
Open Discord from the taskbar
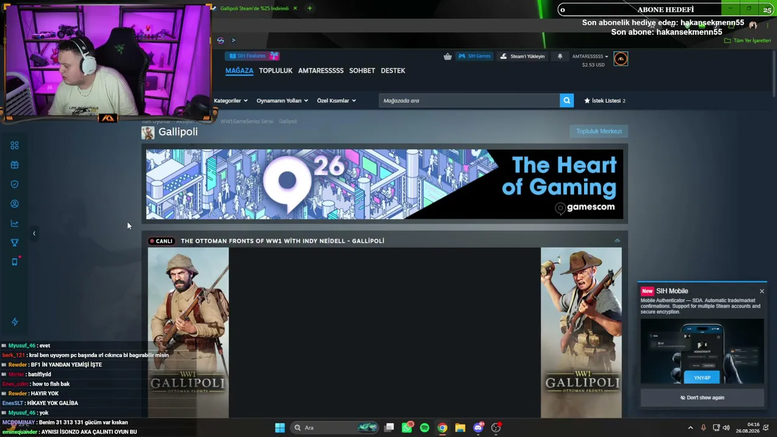(478, 428)
